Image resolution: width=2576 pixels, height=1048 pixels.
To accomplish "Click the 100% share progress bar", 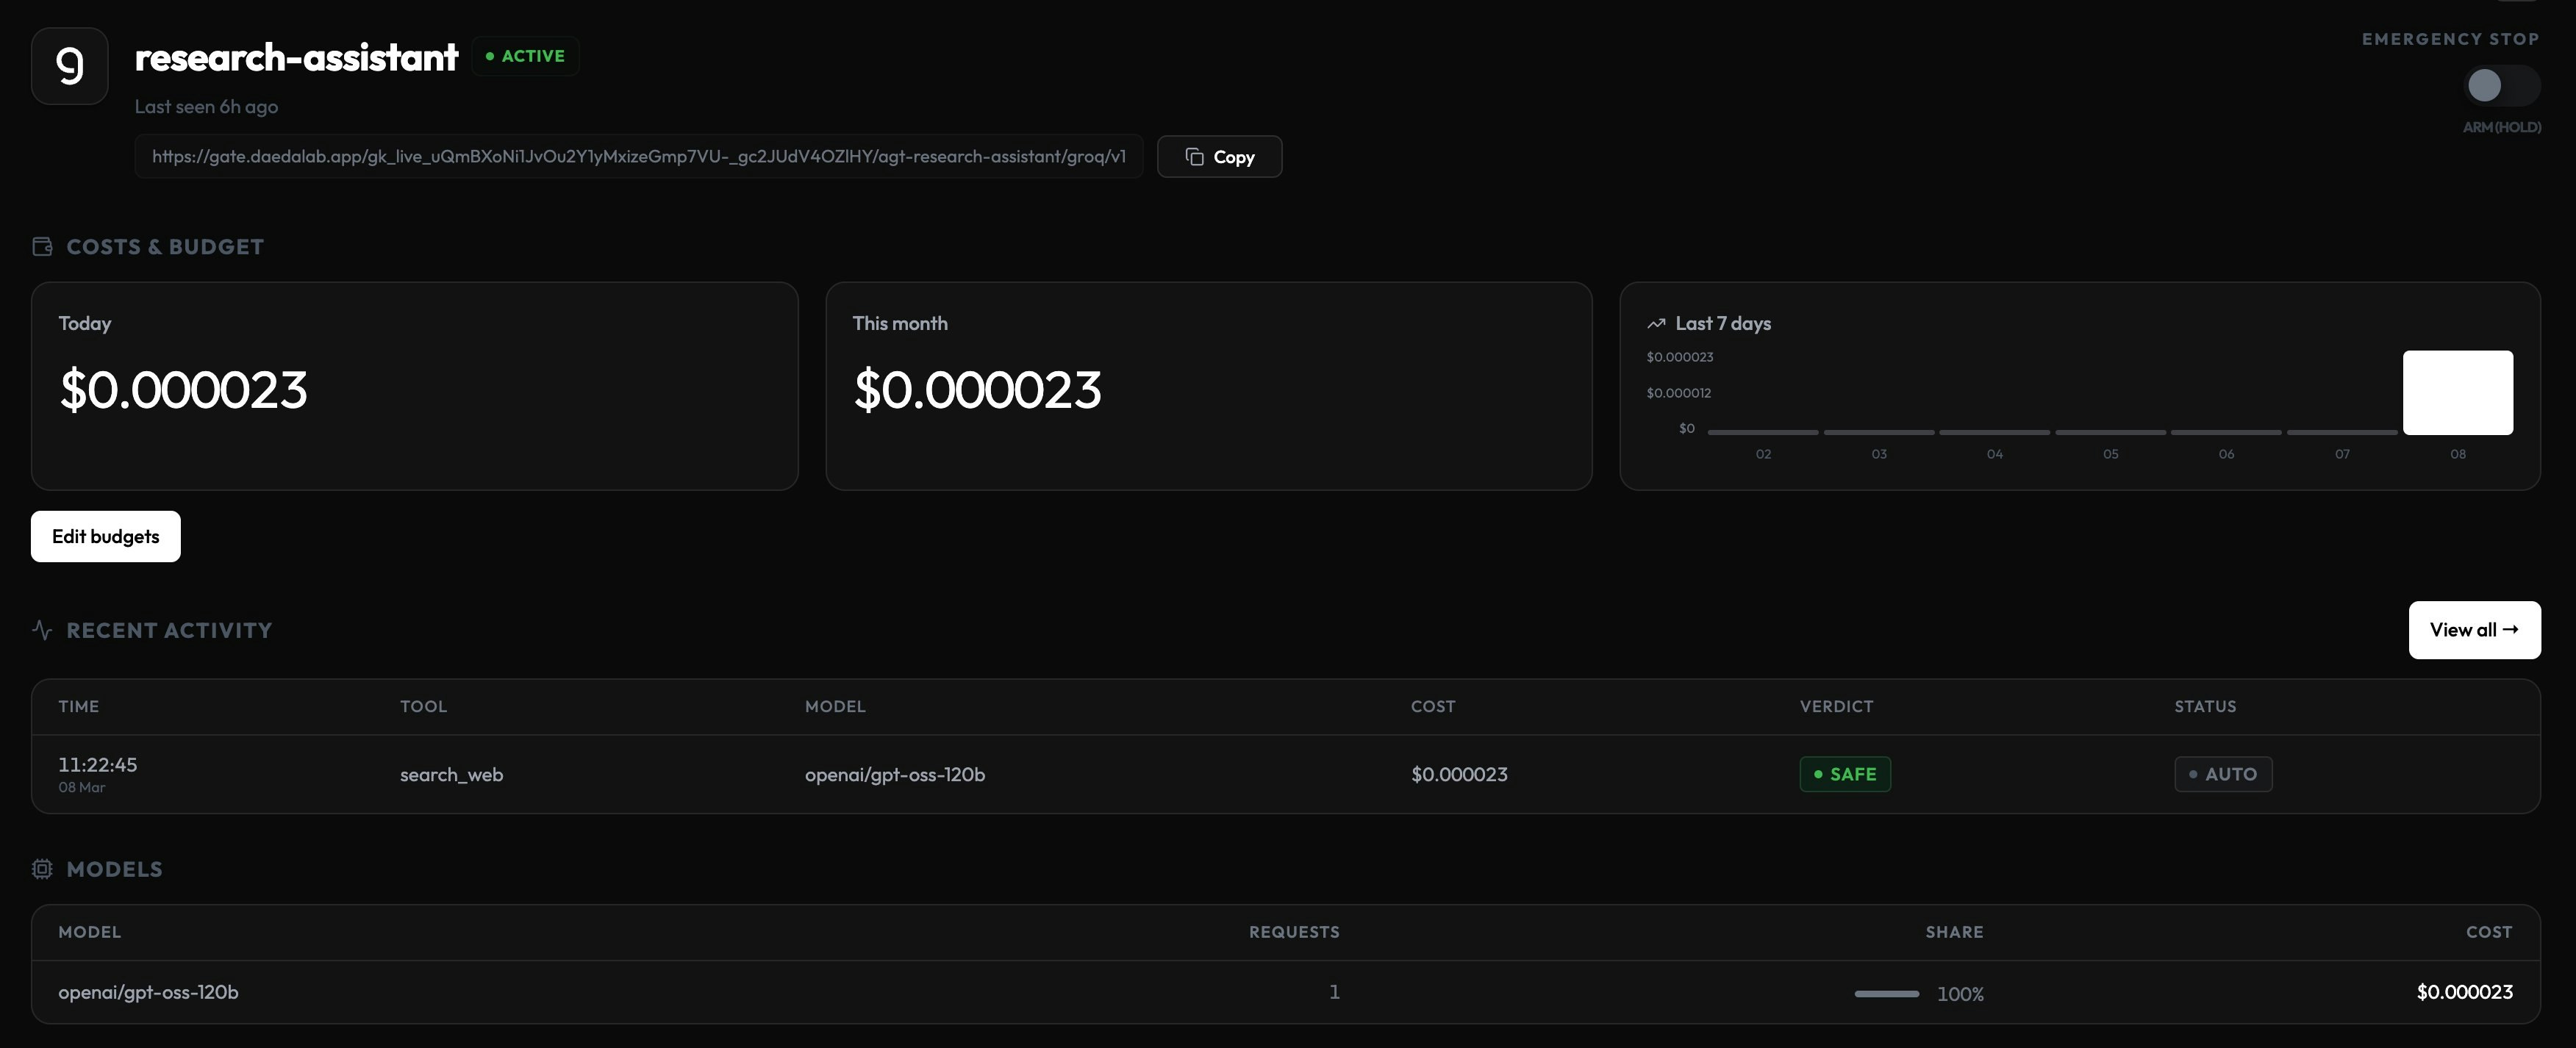I will click(x=1887, y=994).
